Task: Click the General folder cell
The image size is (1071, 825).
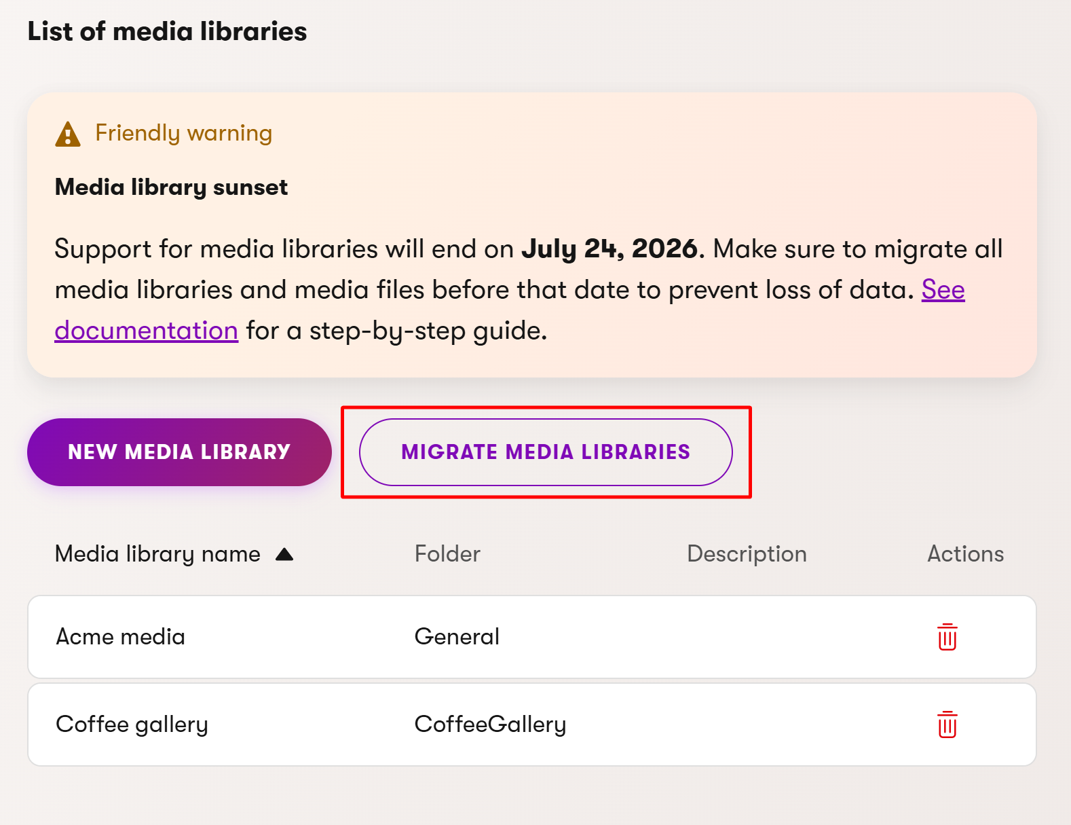Action: click(x=457, y=637)
